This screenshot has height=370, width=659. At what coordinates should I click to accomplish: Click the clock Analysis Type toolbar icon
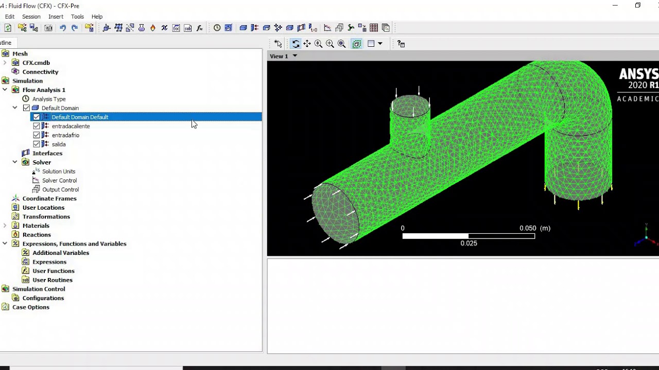(x=217, y=28)
